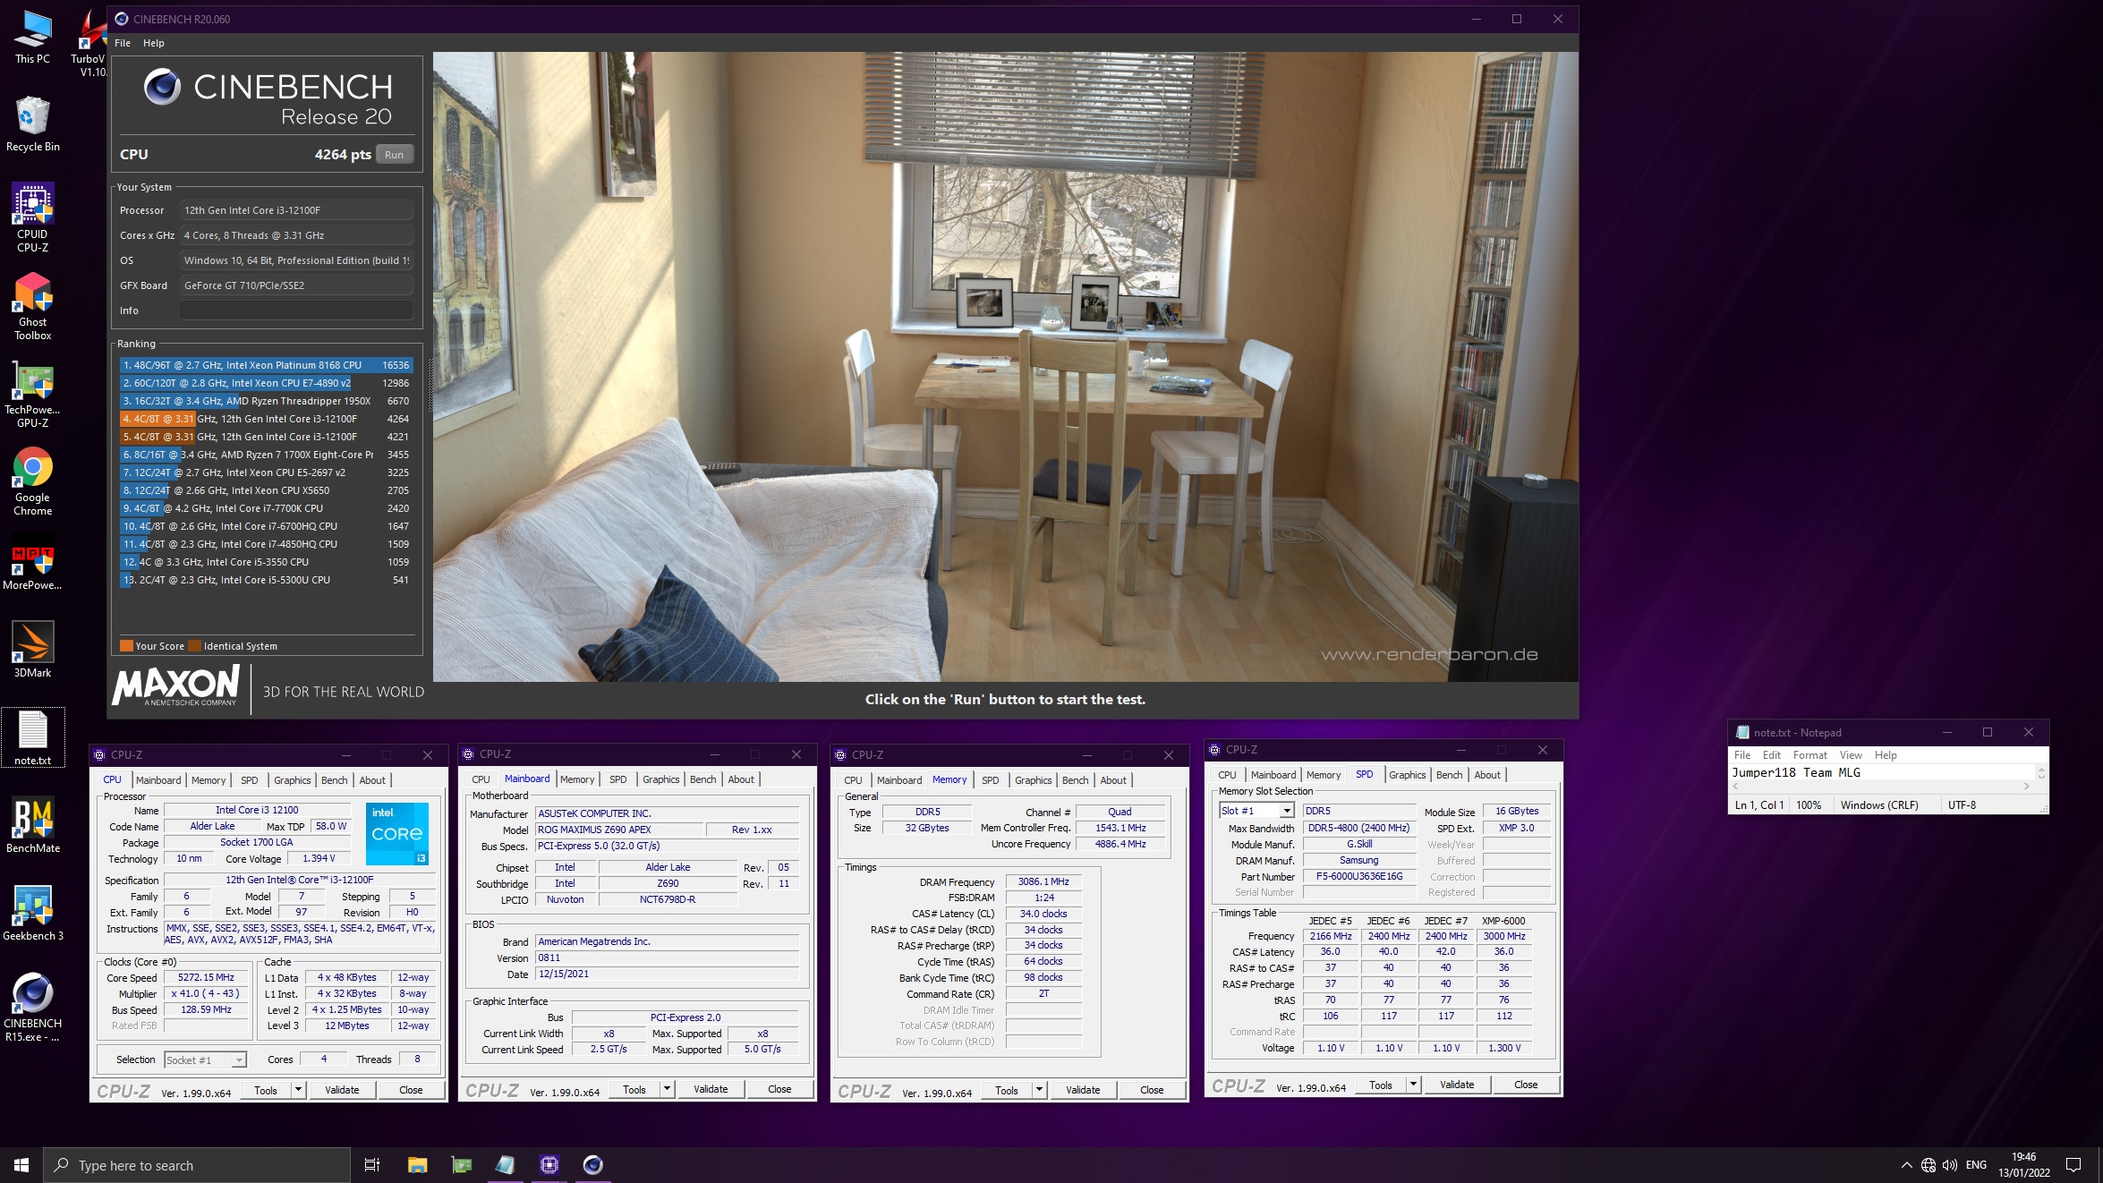Click the Cinebench Run button

395,155
